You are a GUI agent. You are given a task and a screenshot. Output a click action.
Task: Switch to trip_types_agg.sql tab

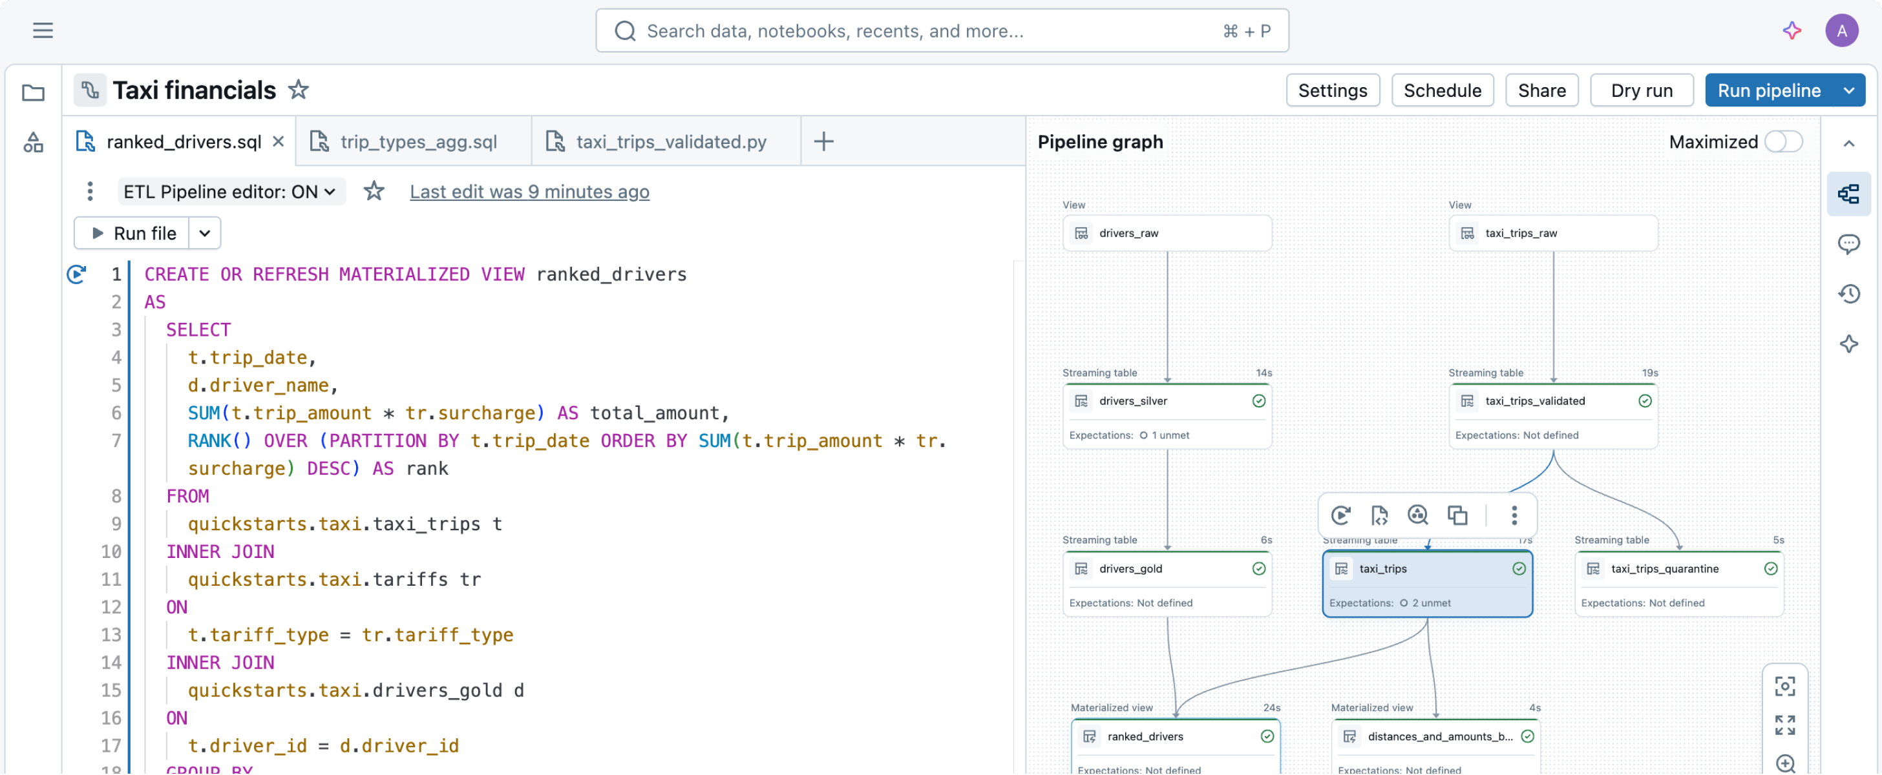(x=418, y=141)
